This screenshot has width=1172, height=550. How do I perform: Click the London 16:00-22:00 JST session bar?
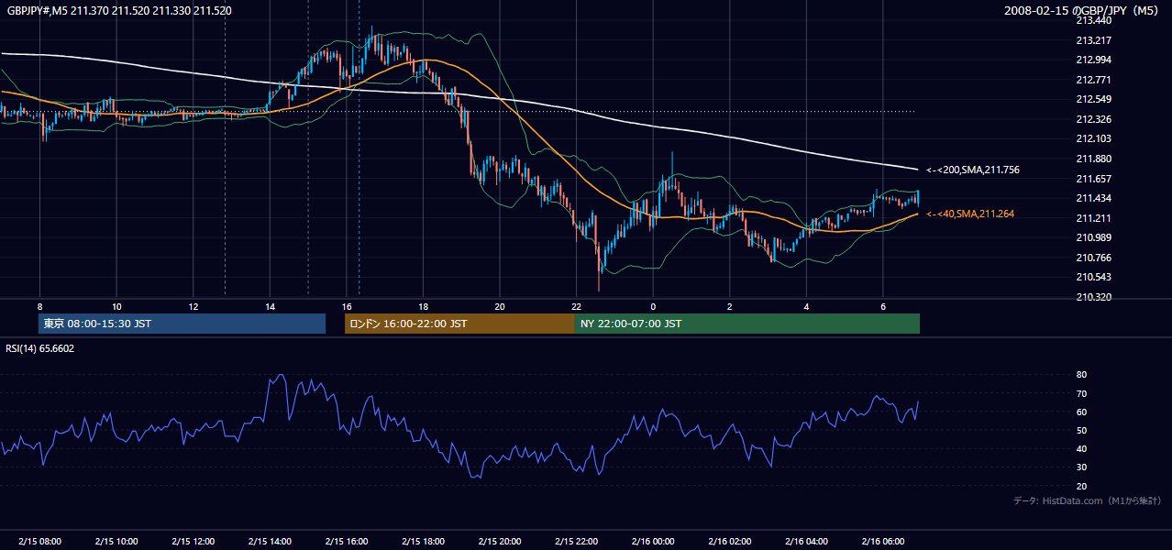click(x=459, y=324)
